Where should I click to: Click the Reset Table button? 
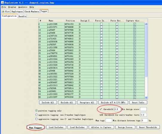[x=138, y=102]
